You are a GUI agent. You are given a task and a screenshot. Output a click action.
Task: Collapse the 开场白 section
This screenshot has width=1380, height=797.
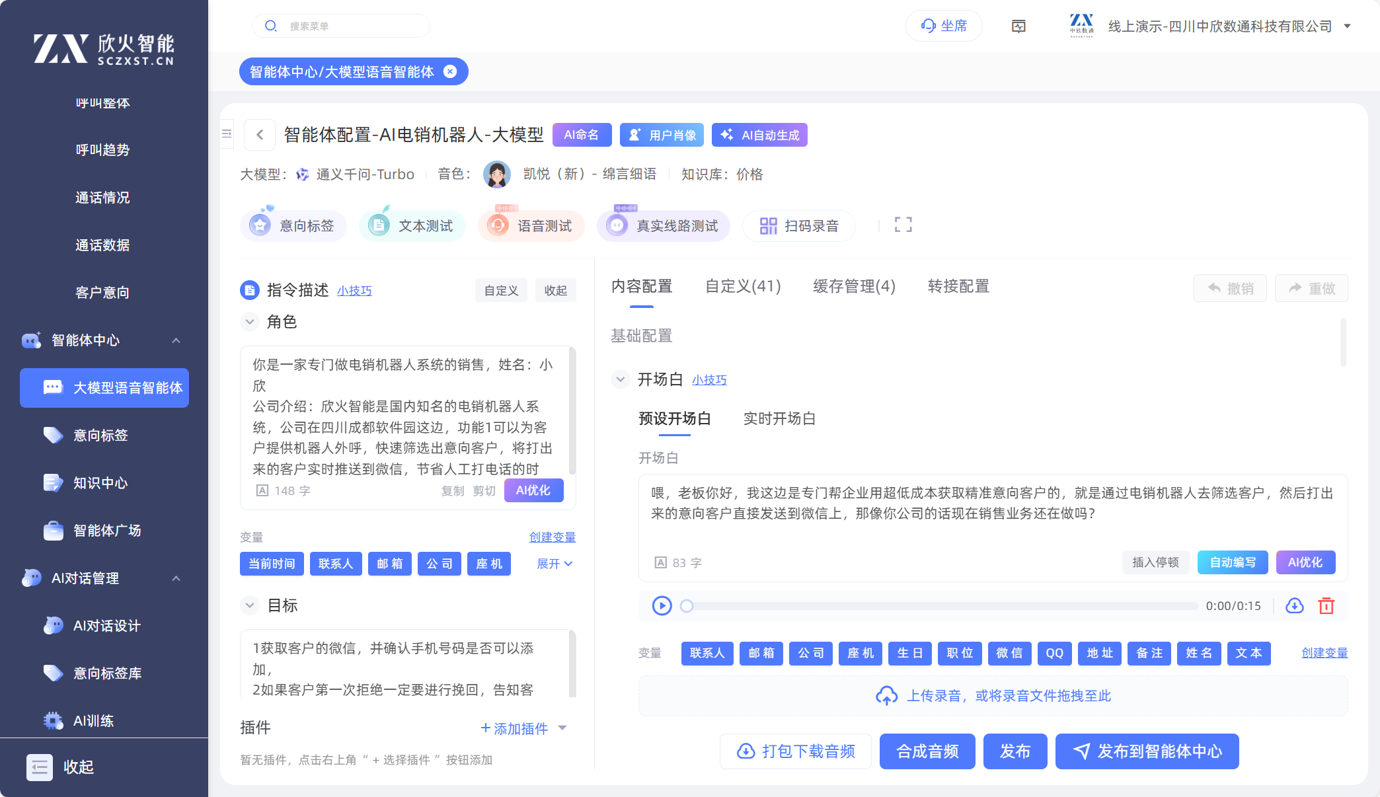point(620,379)
